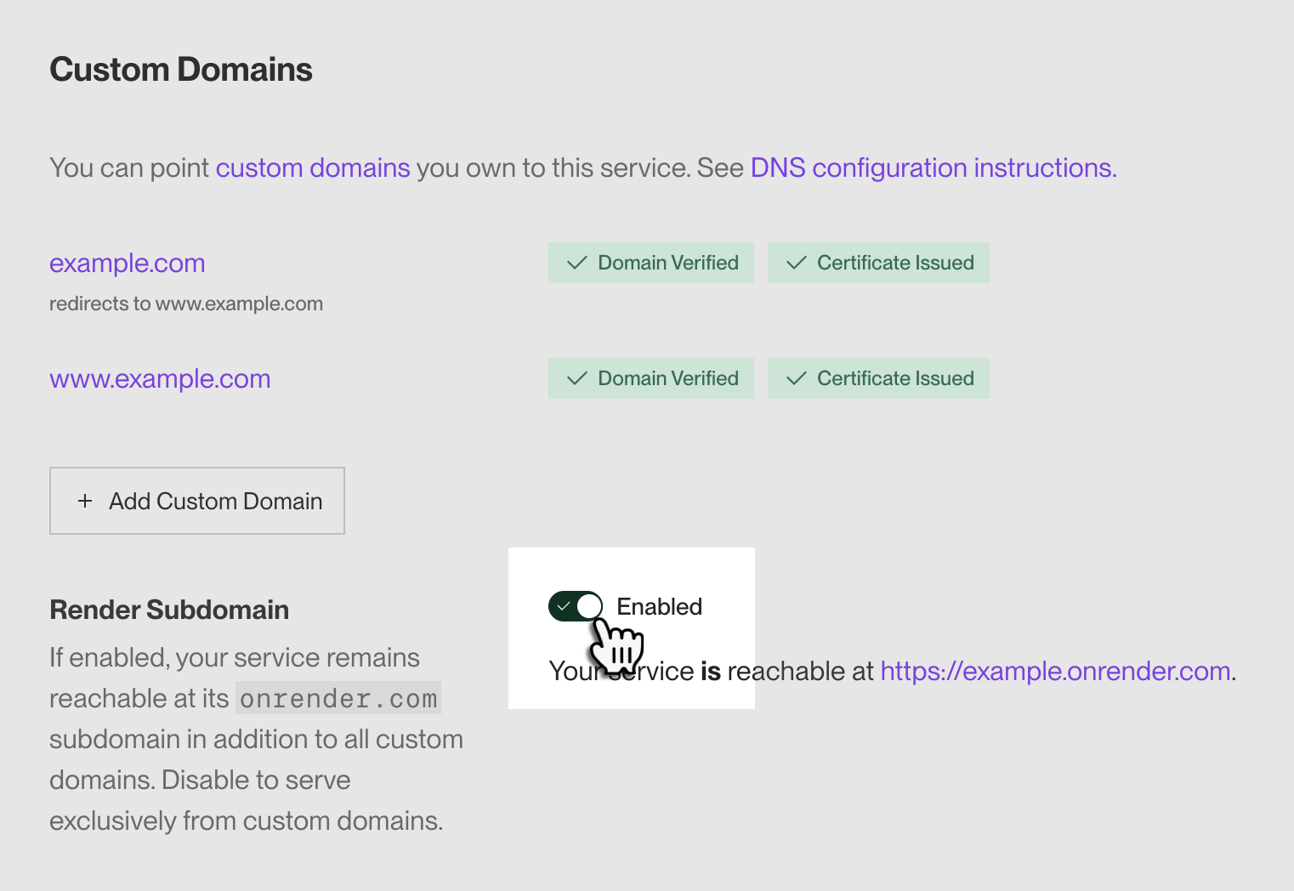Click the Add Custom Domain button
The image size is (1294, 891).
[x=196, y=501]
